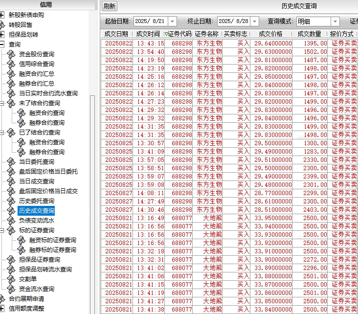Click the icon beside 当日成交查询
358x314 pixels.
(11, 181)
